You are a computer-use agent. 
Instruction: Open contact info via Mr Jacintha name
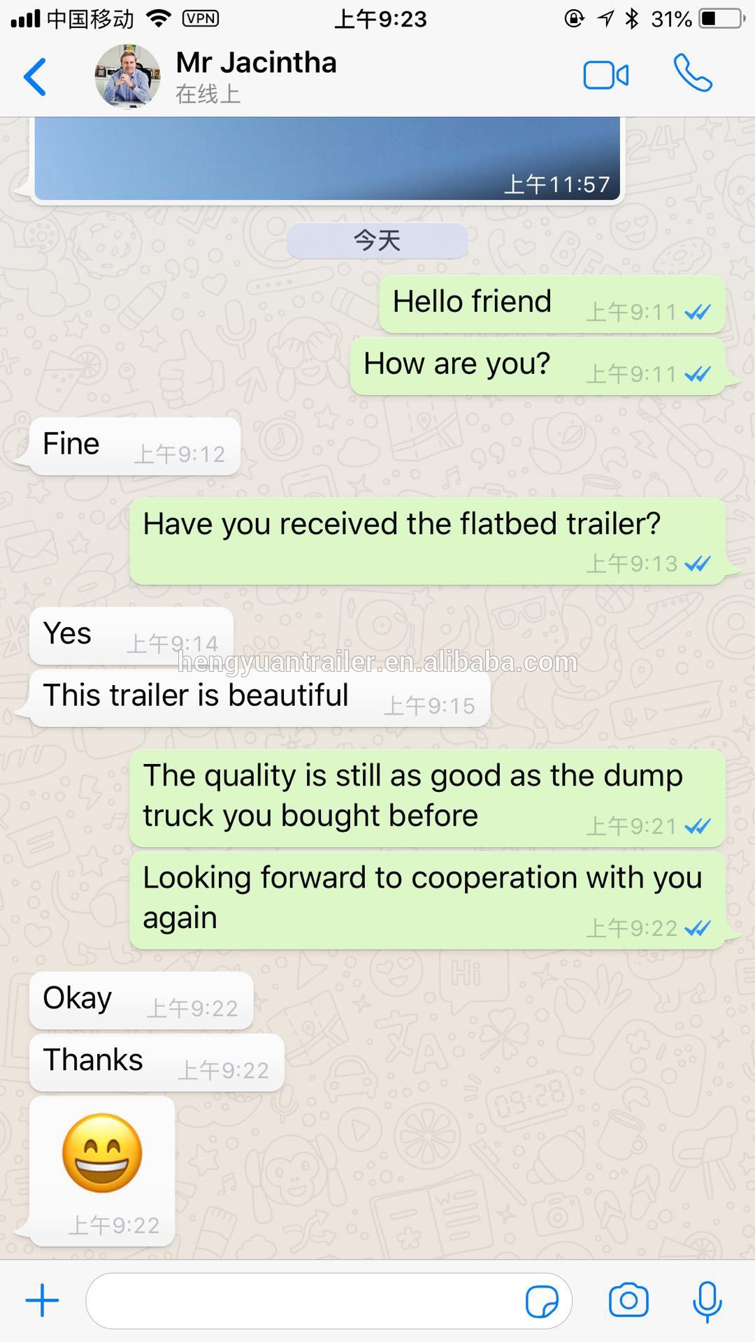[256, 63]
